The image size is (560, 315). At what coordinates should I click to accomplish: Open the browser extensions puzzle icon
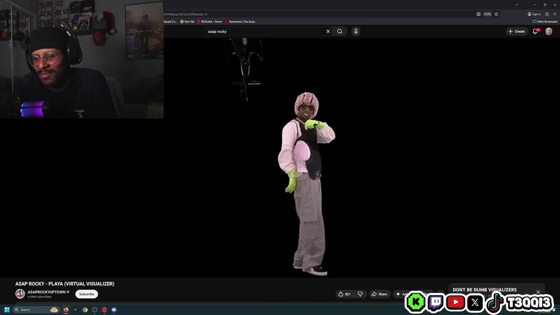tap(547, 14)
